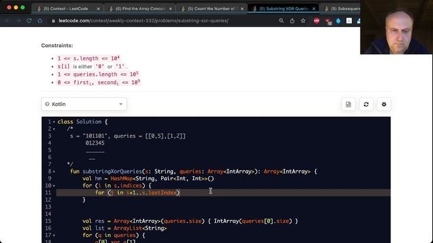This screenshot has width=433, height=243.
Task: Close the Substring XOR Queries tab
Action: [x=314, y=9]
